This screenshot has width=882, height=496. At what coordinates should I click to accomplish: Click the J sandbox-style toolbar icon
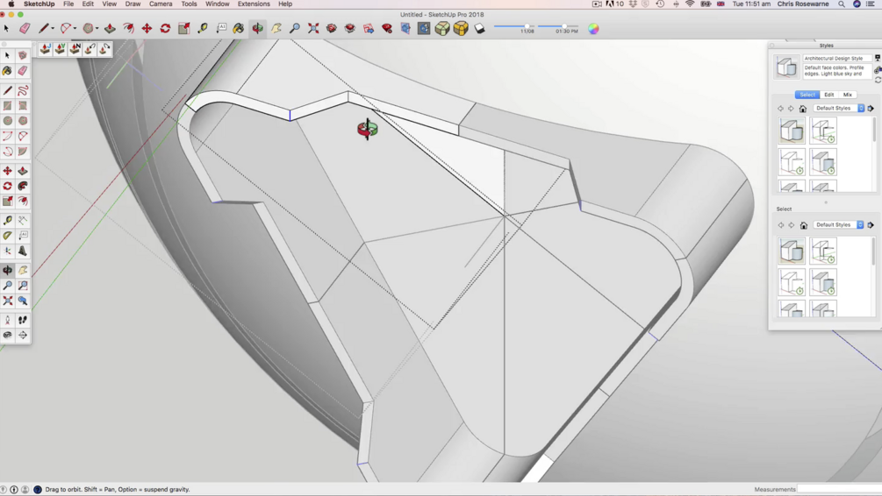coord(45,49)
